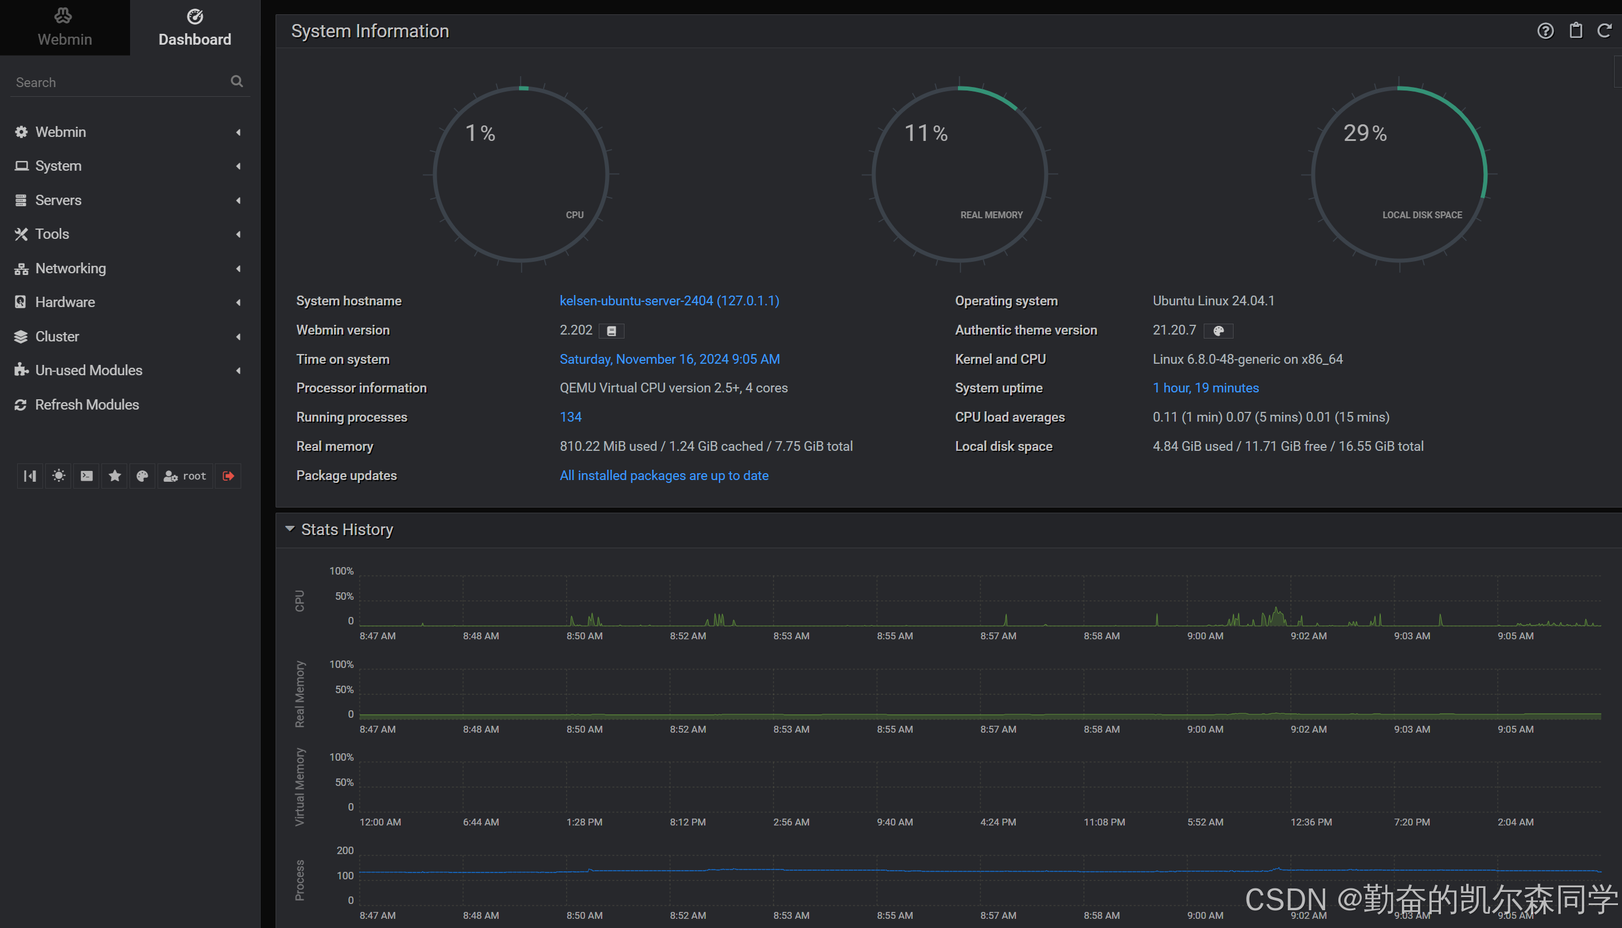The width and height of the screenshot is (1622, 928).
Task: Click the Hardware chip icon in sidebar
Action: [21, 302]
